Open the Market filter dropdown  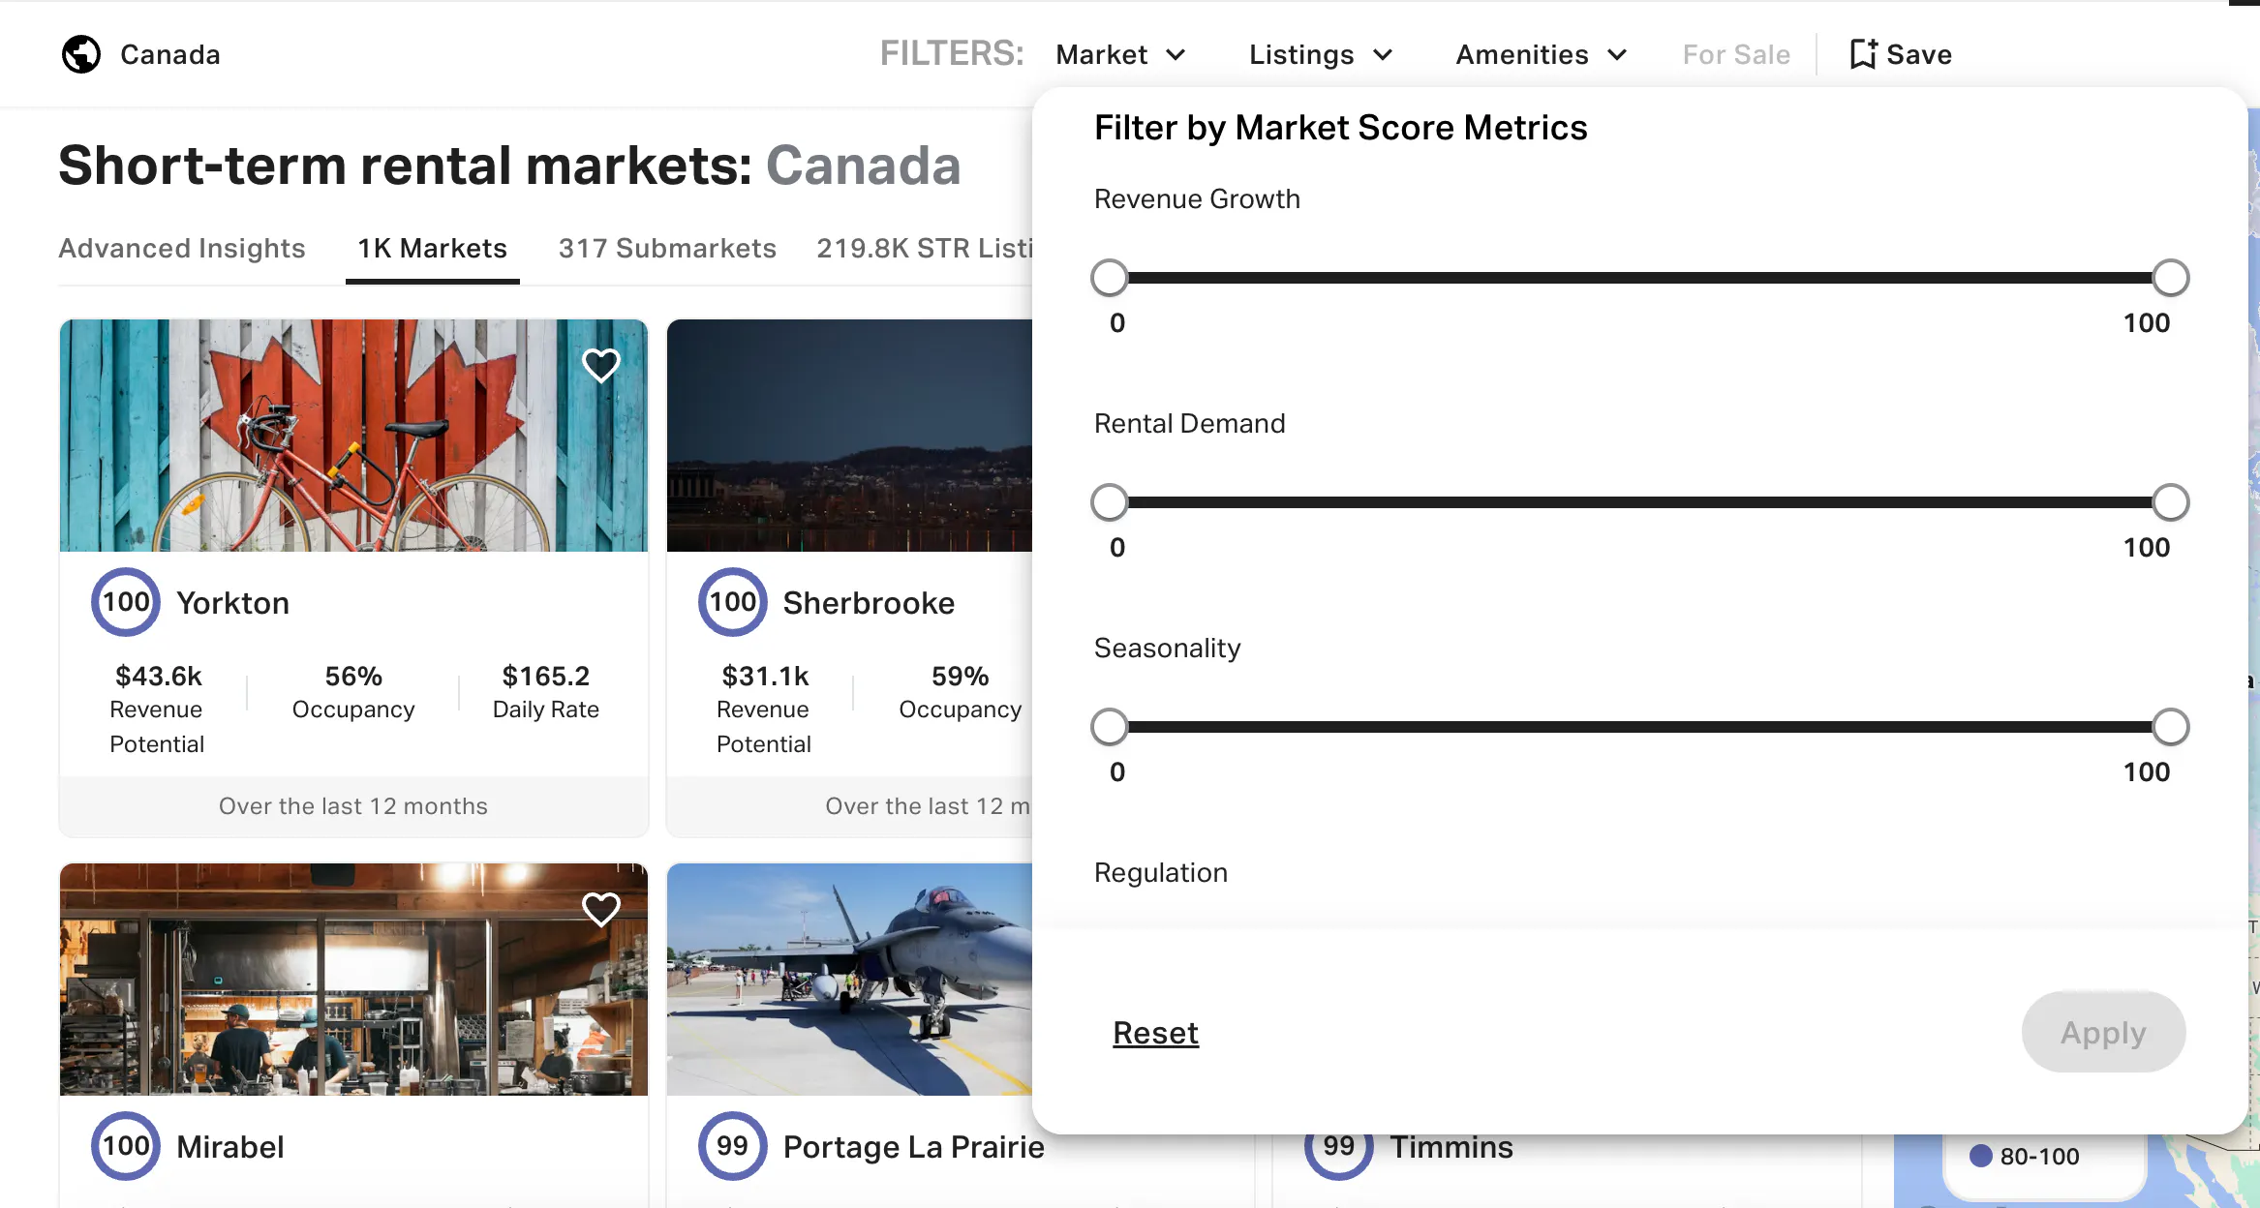pos(1120,54)
